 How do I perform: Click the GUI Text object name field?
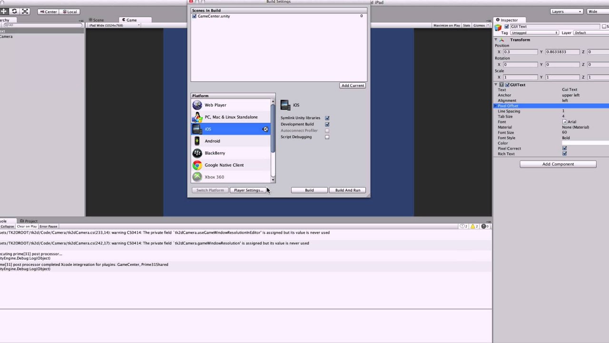(555, 27)
